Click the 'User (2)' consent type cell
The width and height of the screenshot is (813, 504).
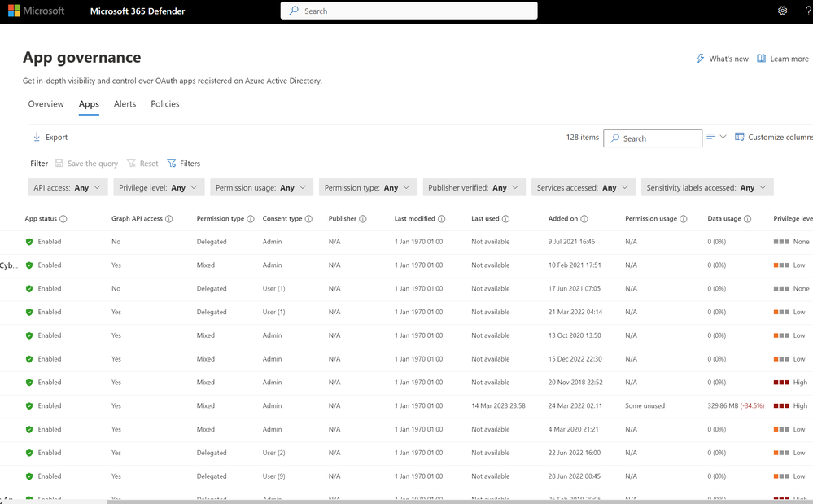[273, 453]
